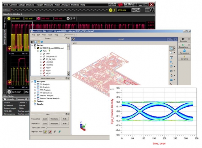Toggle the pink channel marker badge

[x=38, y=18]
